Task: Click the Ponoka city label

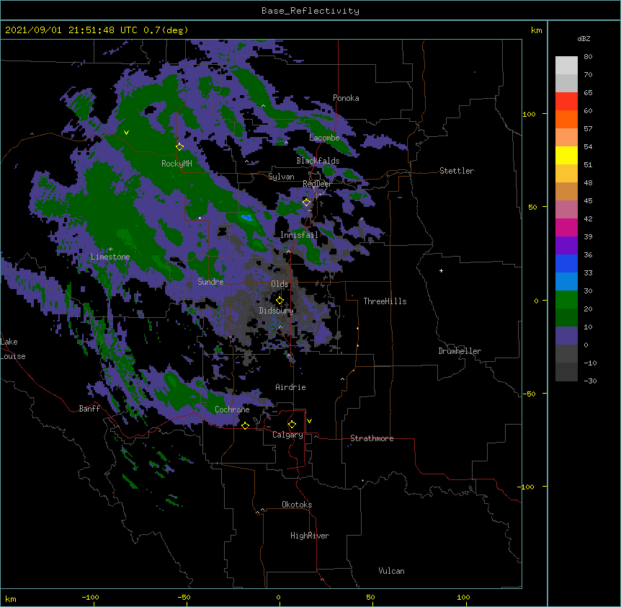Action: point(346,98)
